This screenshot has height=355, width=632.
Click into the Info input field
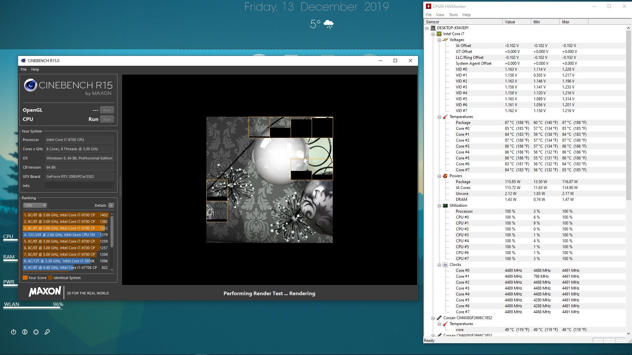[79, 186]
